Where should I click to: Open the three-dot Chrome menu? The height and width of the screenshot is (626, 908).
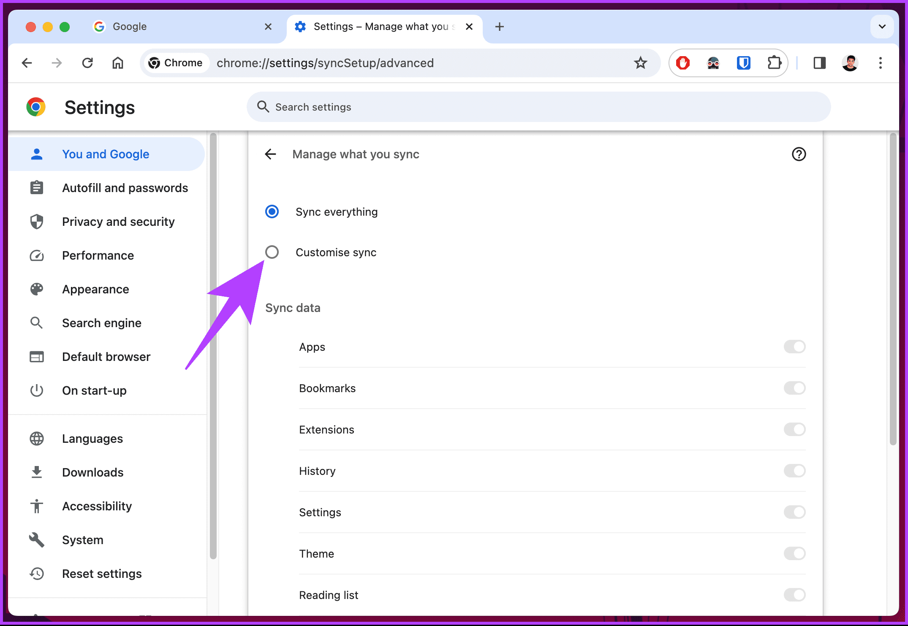point(881,63)
